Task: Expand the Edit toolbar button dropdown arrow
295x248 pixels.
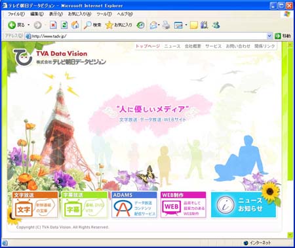Action: coord(186,25)
